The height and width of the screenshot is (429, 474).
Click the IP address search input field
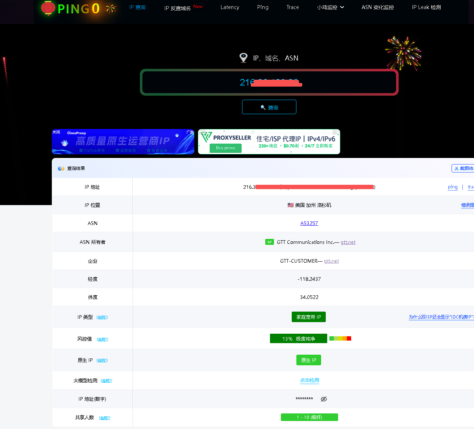(269, 83)
